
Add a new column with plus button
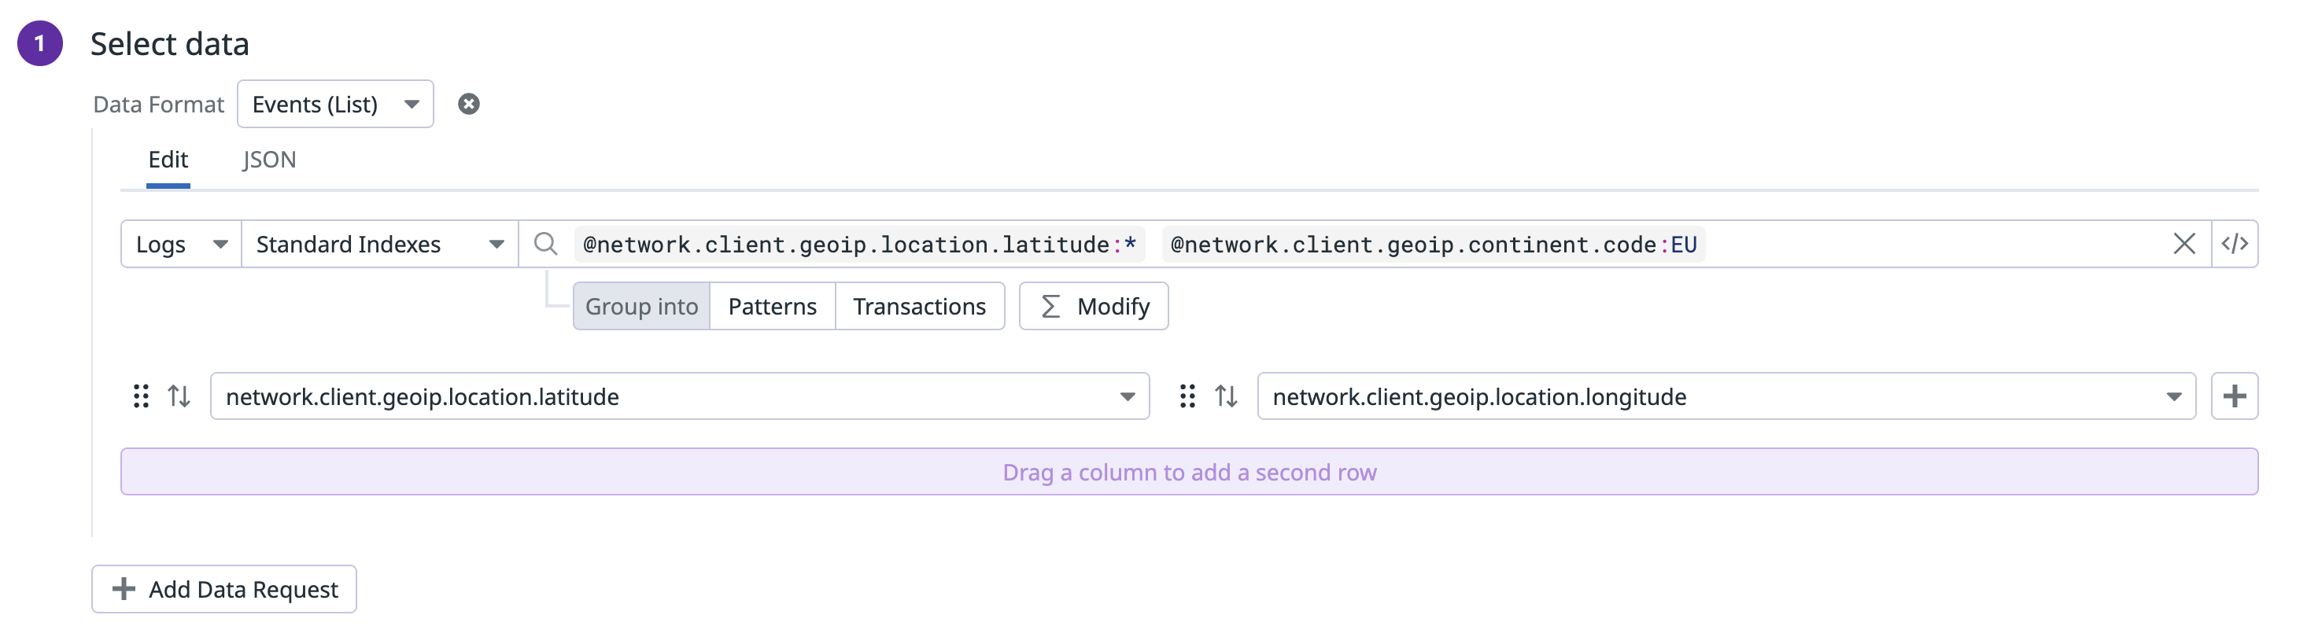(2235, 396)
